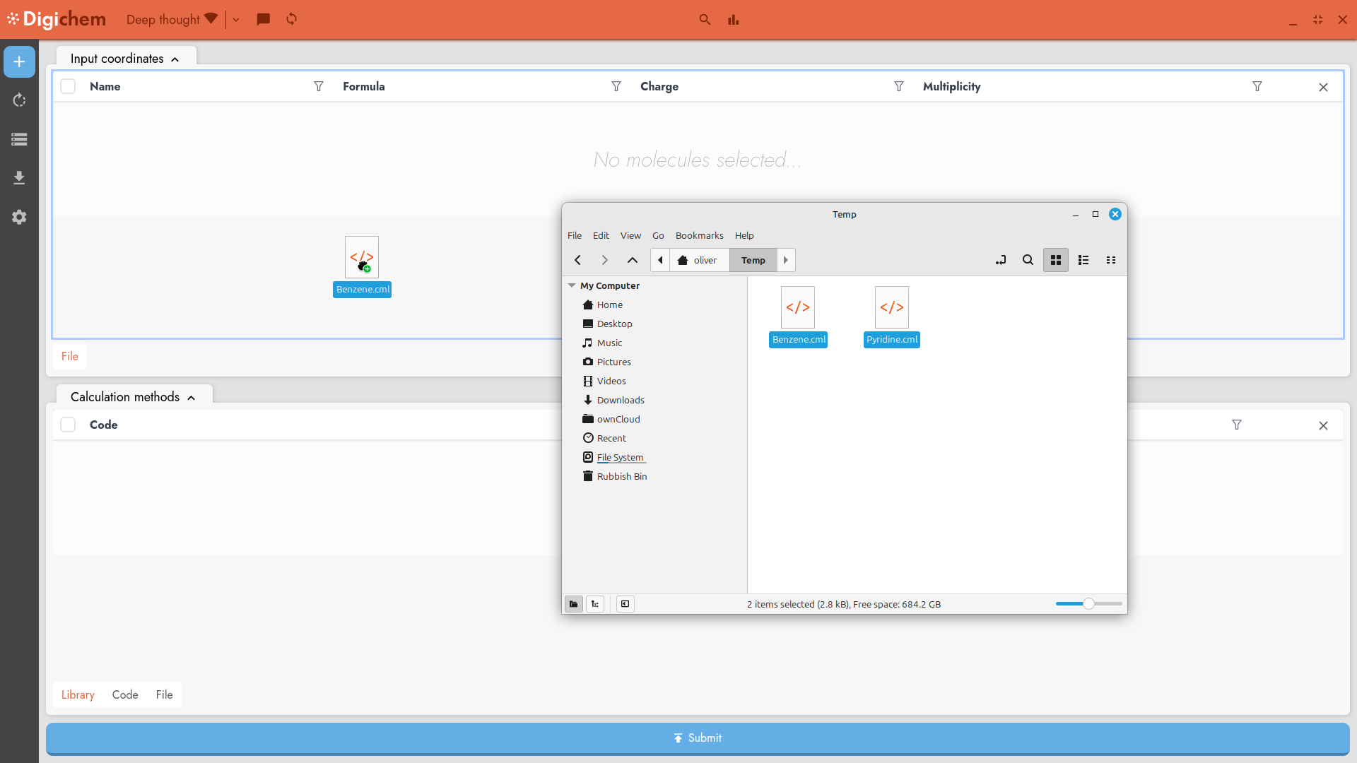1357x763 pixels.
Task: Adjust the file manager icon zoom slider
Action: click(x=1088, y=604)
